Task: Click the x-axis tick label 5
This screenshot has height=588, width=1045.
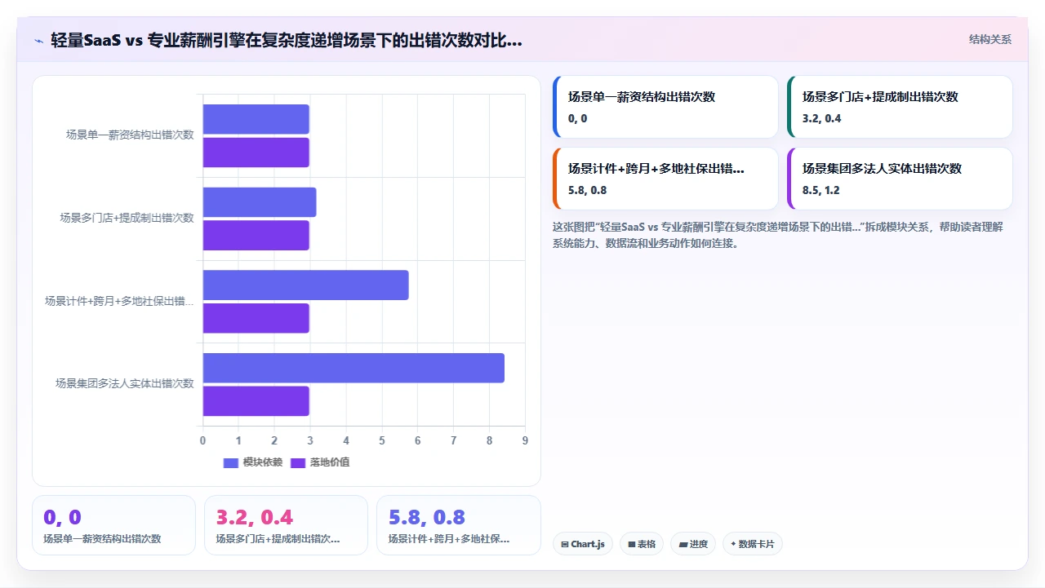Action: [382, 440]
